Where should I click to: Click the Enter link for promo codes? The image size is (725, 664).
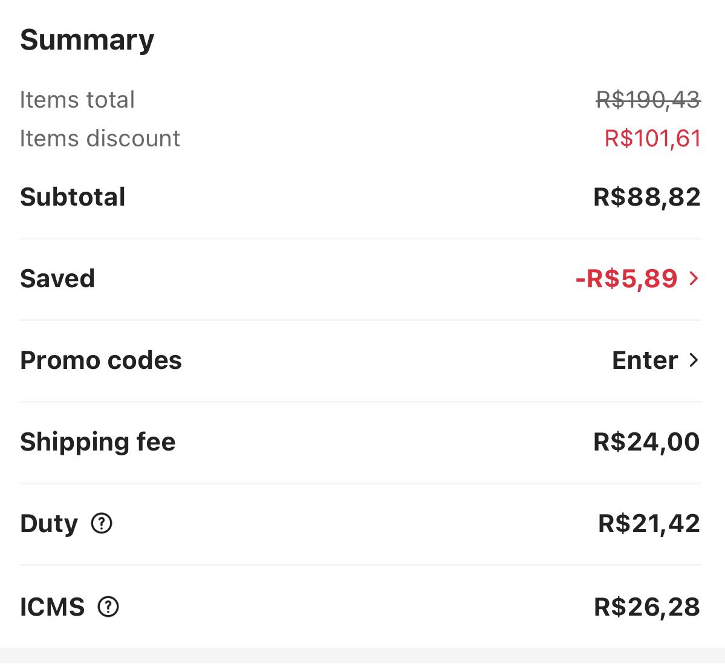(645, 360)
